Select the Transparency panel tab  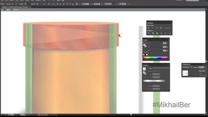pyautogui.click(x=186, y=64)
